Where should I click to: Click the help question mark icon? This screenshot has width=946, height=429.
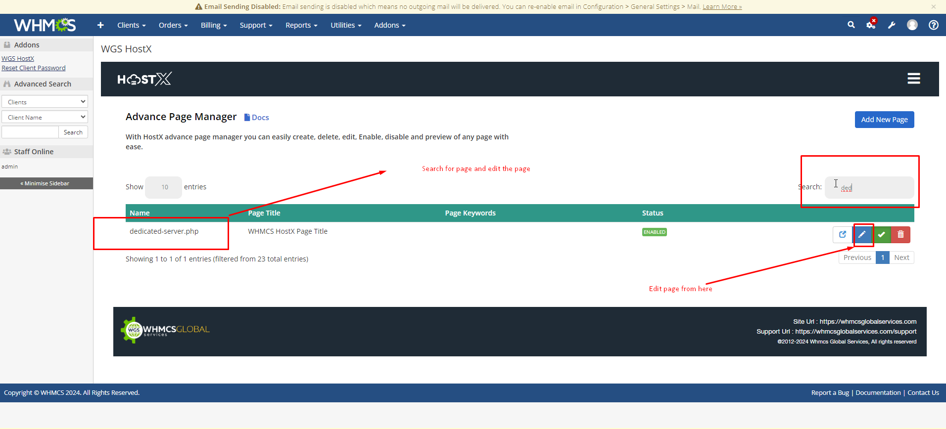933,25
